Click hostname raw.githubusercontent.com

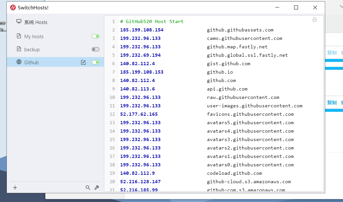tap(243, 97)
